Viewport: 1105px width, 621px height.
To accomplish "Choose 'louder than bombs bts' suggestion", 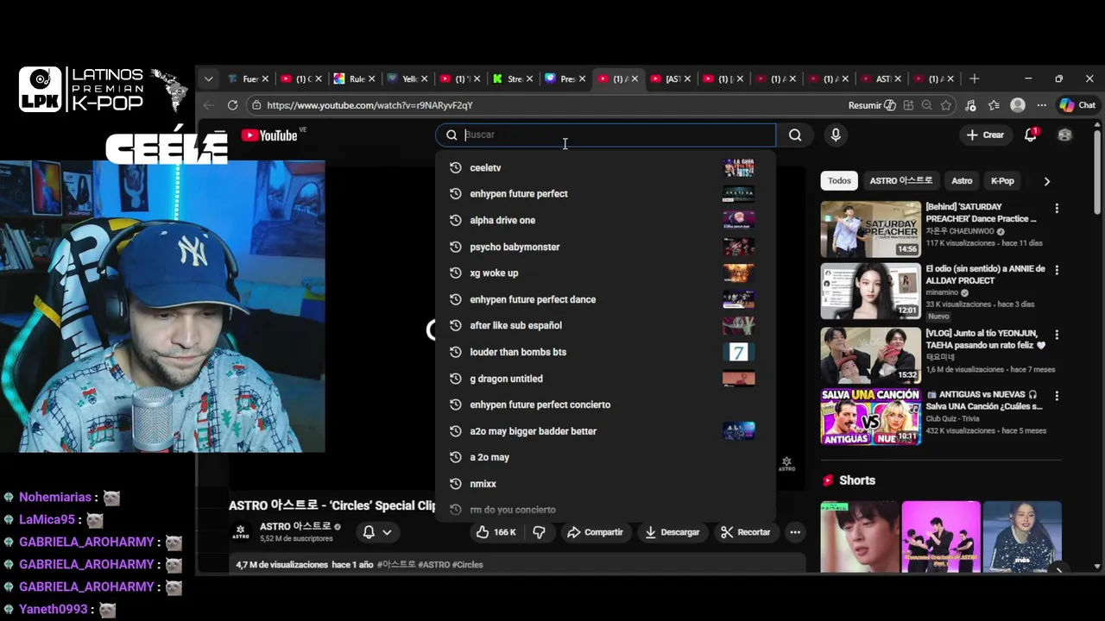I will (x=604, y=352).
